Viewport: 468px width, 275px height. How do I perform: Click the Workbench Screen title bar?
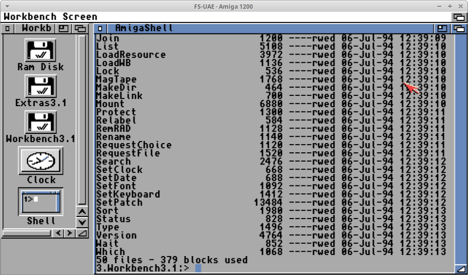227,17
